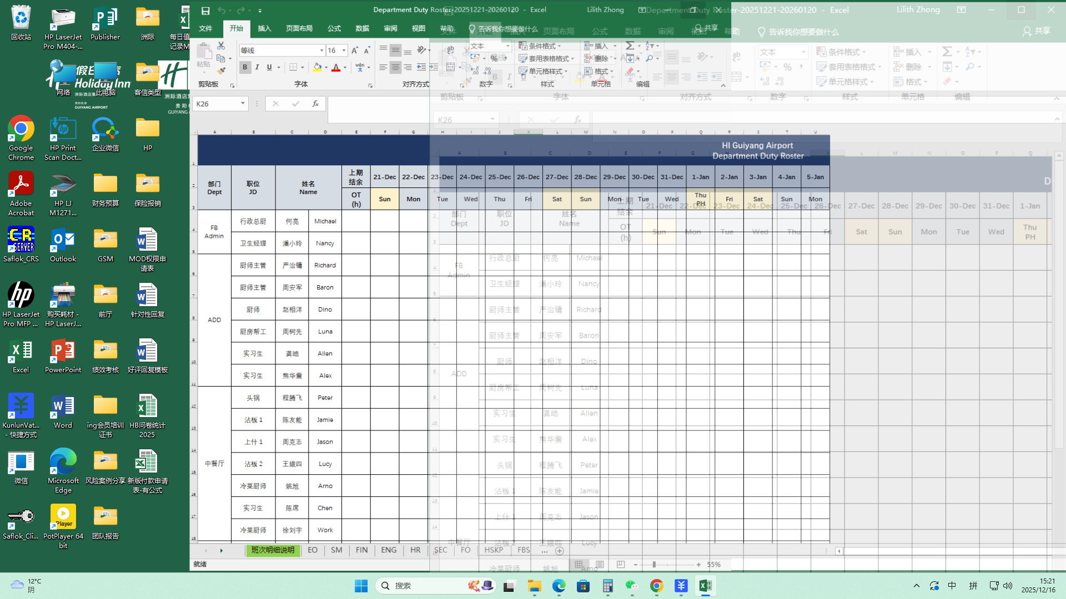Open the 插入 ribbon tab
Viewport: 1066px width, 599px height.
(264, 28)
